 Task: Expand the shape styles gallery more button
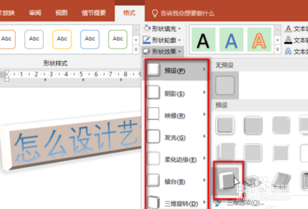(136, 49)
